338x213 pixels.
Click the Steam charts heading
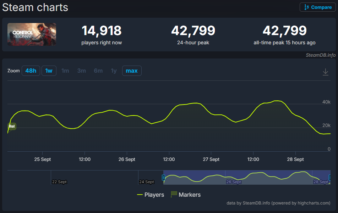[x=35, y=7]
